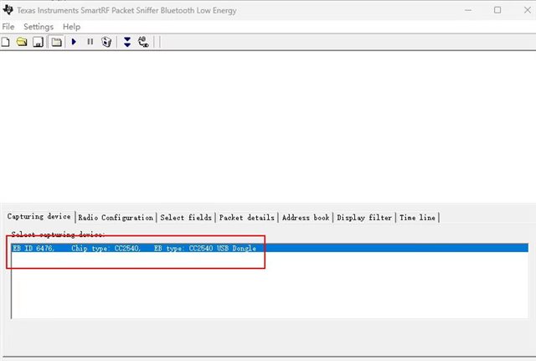Click the toggled folder panel toolbar icon
536x361 pixels.
[56, 42]
